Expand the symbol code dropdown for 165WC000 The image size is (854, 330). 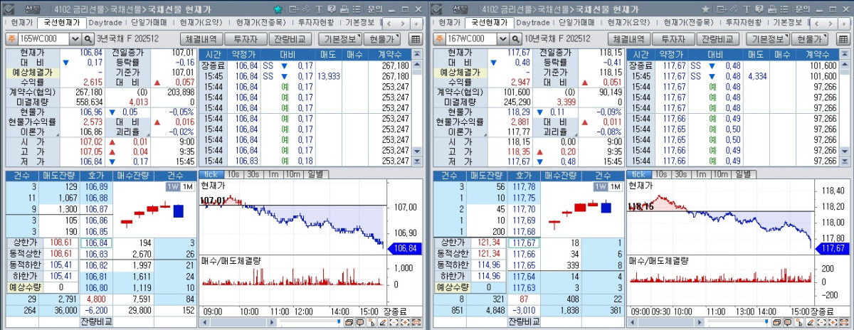pos(75,39)
